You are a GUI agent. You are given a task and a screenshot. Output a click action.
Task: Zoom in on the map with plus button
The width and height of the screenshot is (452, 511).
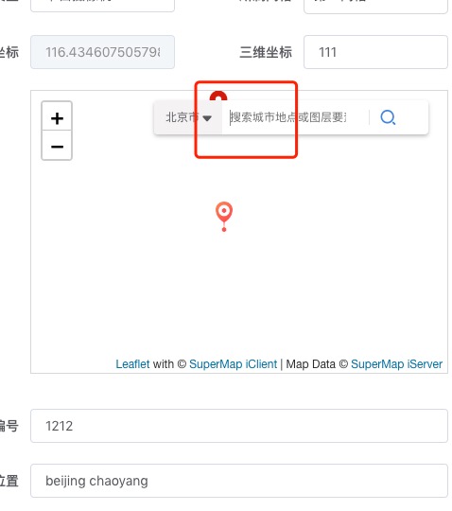click(x=57, y=118)
